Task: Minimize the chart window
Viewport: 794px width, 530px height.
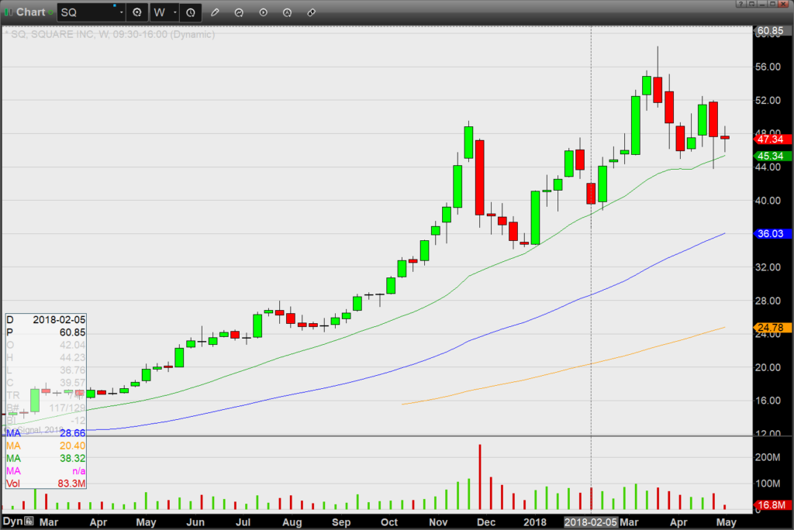Action: (762, 4)
